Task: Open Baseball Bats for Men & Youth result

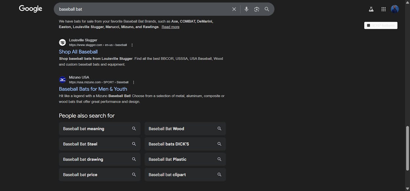Action: tap(93, 89)
